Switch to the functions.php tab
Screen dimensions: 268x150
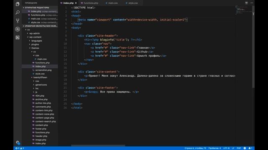pyautogui.click(x=90, y=3)
